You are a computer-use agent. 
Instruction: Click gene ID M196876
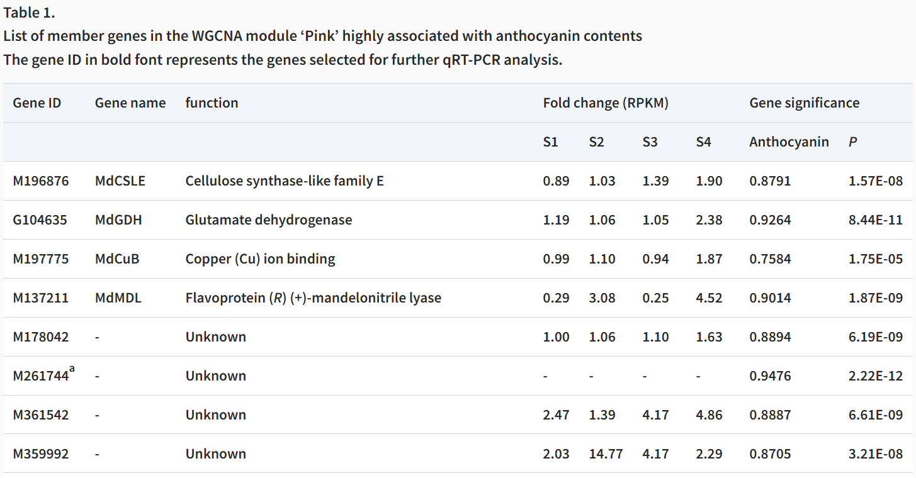pos(41,181)
